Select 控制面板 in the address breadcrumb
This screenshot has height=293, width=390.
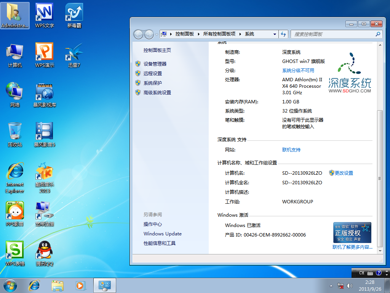point(185,34)
